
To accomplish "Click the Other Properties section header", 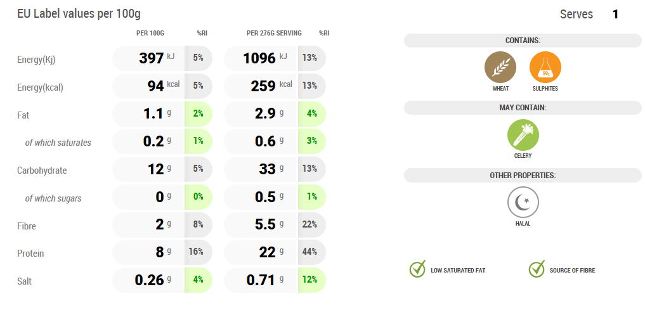I will click(x=523, y=175).
